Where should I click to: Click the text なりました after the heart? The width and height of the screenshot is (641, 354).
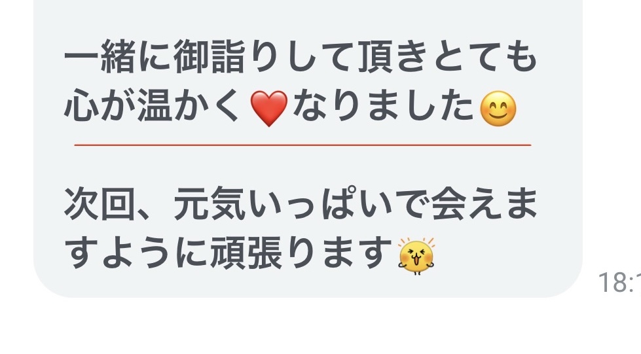(x=383, y=105)
